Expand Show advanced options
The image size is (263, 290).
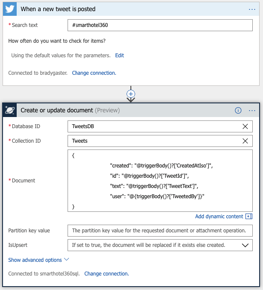[x=38, y=260]
